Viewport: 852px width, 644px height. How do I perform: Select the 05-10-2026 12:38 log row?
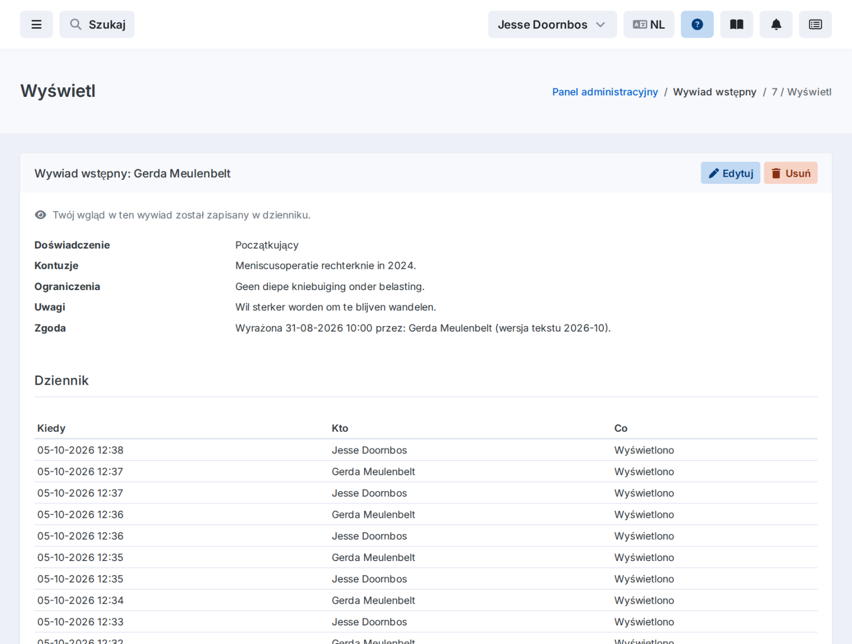426,450
